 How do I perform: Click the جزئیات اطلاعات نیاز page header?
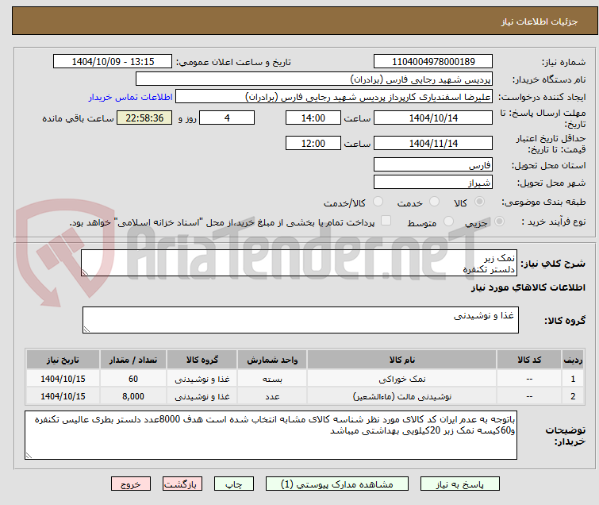pos(539,21)
